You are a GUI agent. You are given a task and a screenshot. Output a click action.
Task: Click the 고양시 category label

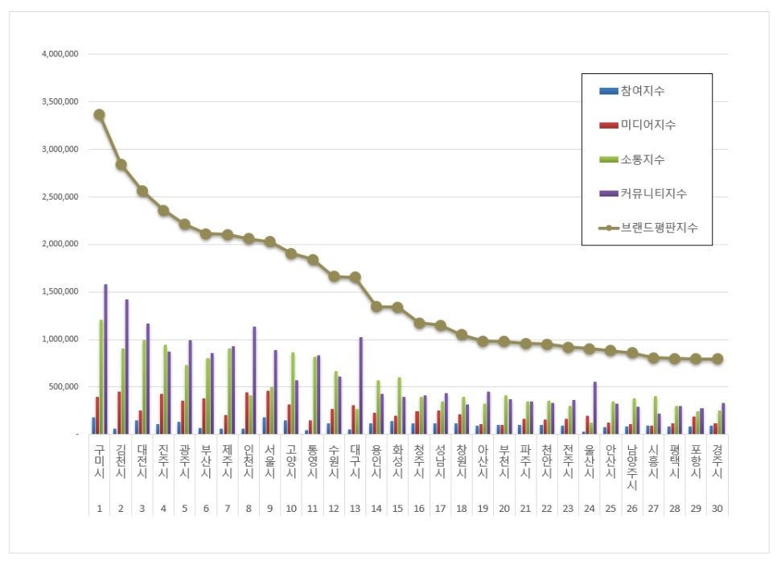click(291, 461)
